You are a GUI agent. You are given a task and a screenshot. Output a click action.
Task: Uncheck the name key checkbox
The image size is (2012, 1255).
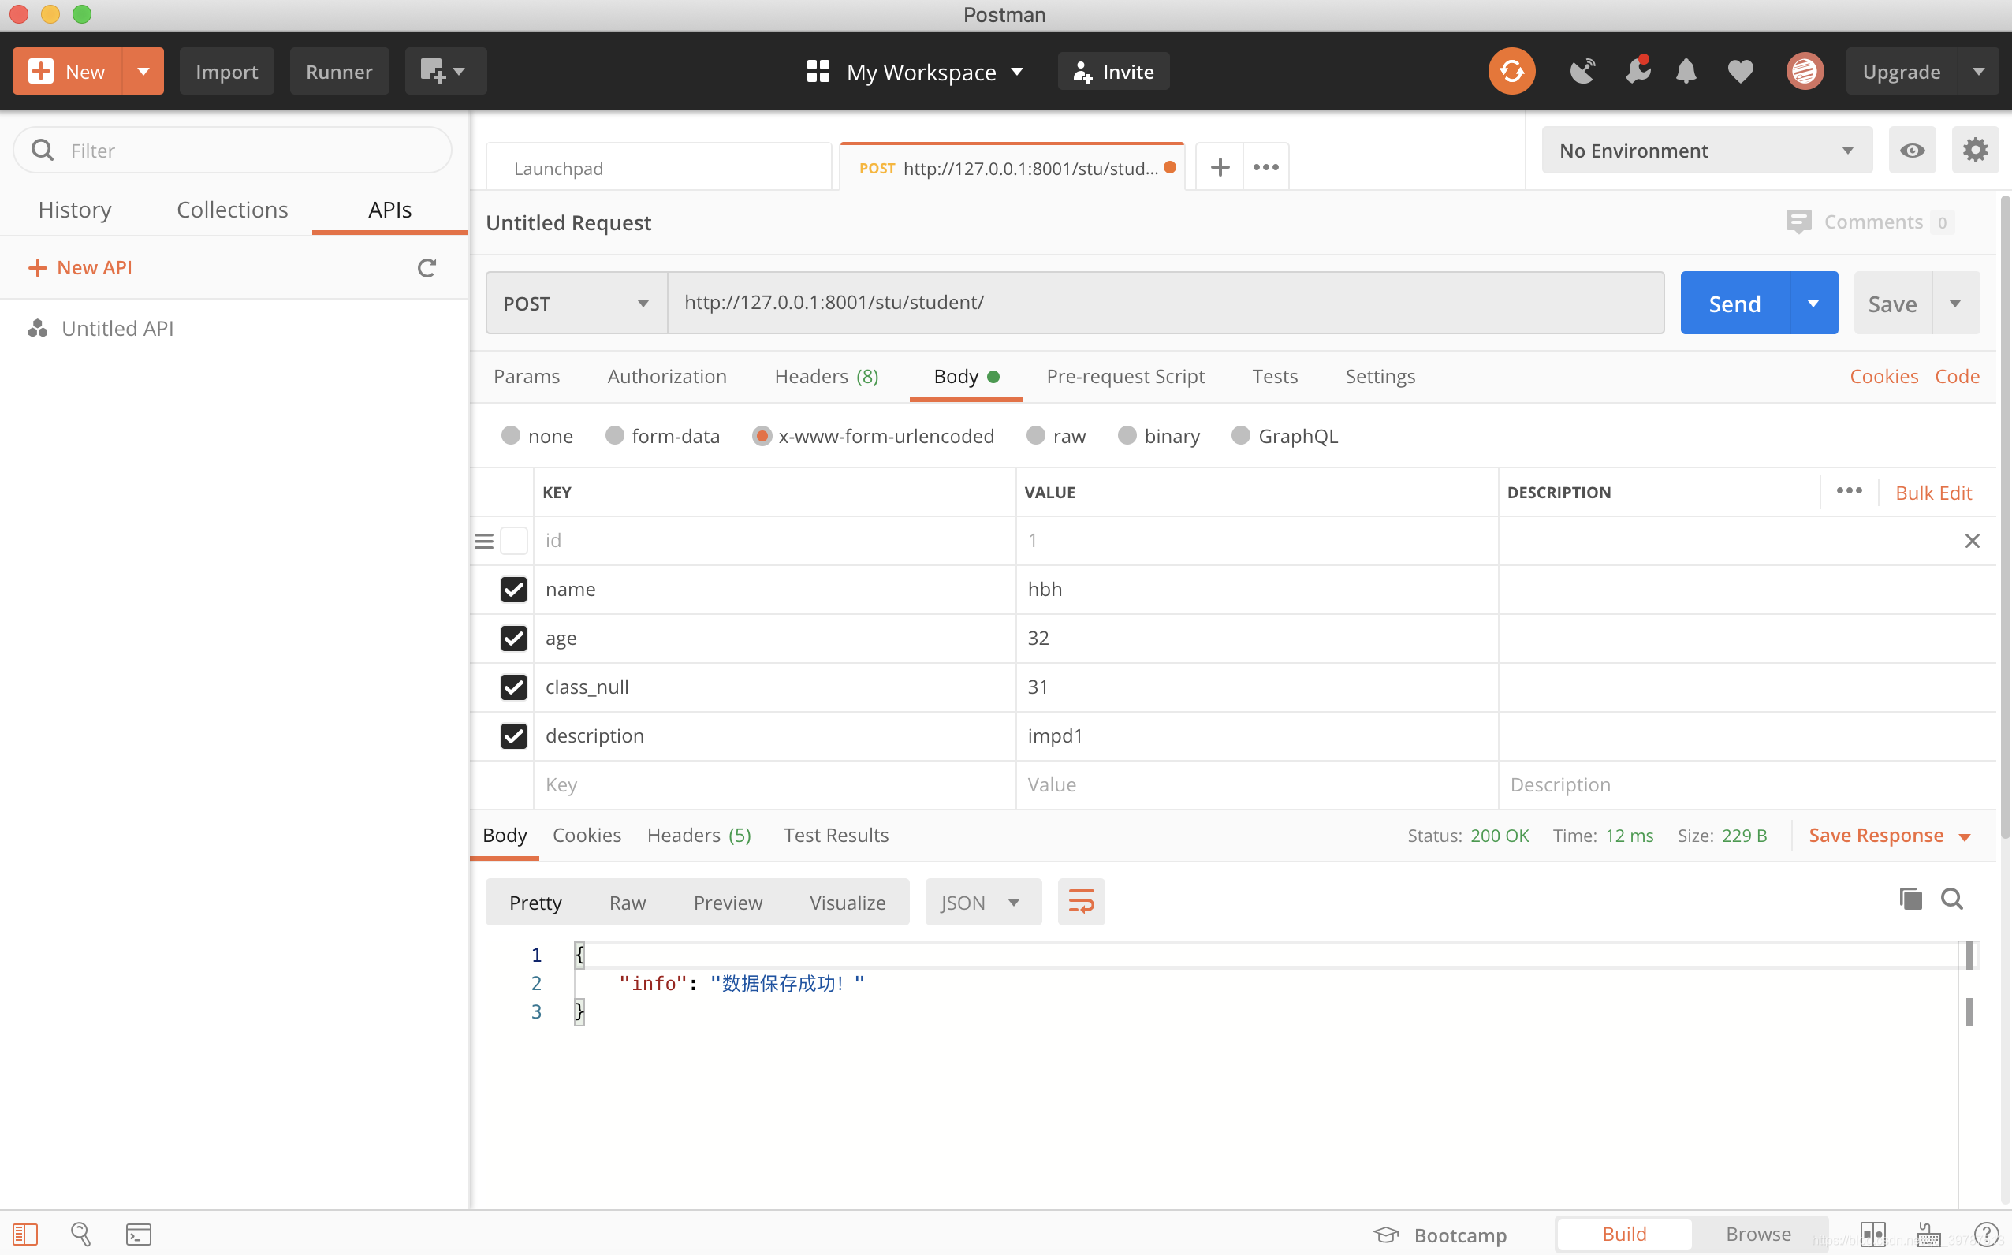[514, 590]
